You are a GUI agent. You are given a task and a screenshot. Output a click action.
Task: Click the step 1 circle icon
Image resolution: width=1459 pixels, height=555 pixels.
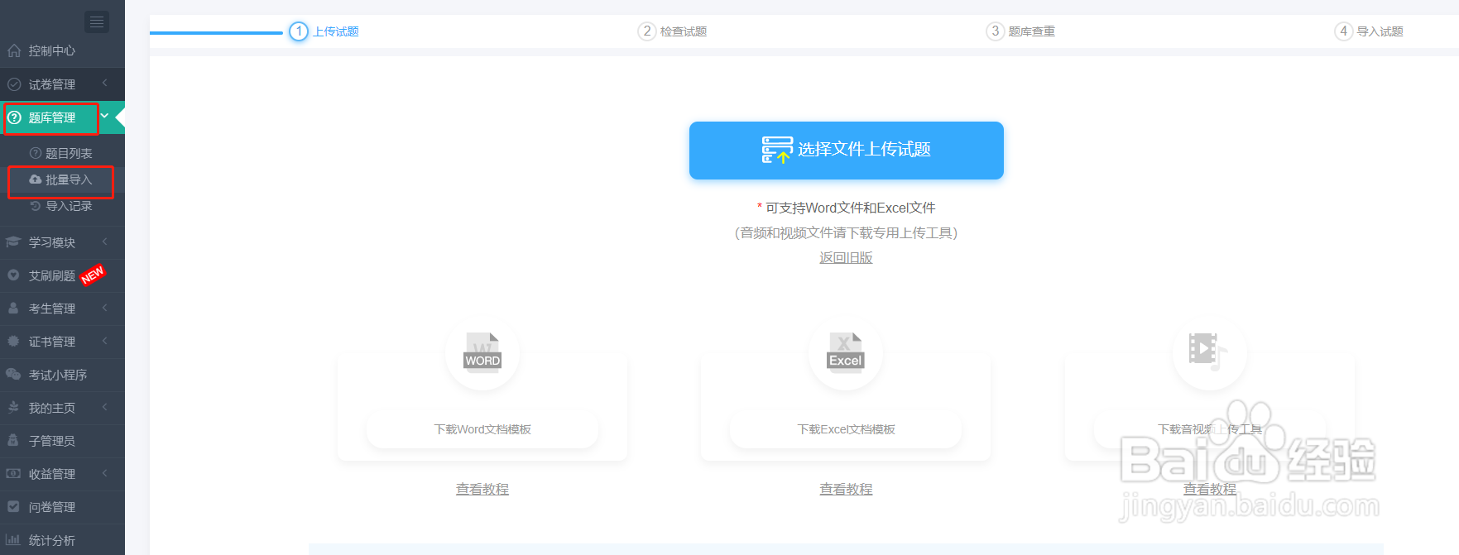(299, 31)
